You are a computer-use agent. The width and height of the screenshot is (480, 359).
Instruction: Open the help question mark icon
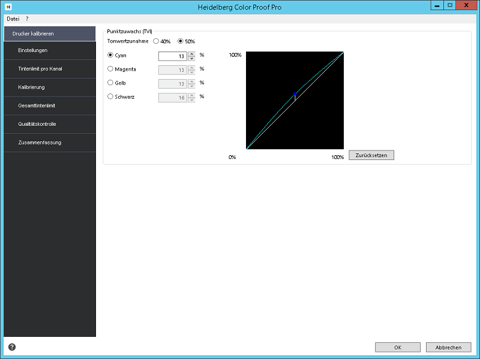click(x=12, y=347)
